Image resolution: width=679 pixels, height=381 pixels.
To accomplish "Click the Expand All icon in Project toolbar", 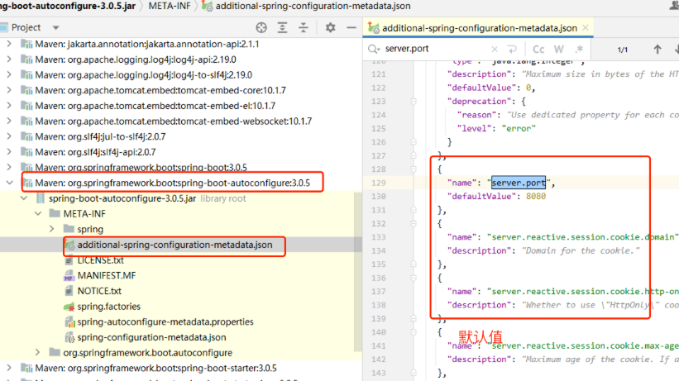I will coord(282,28).
